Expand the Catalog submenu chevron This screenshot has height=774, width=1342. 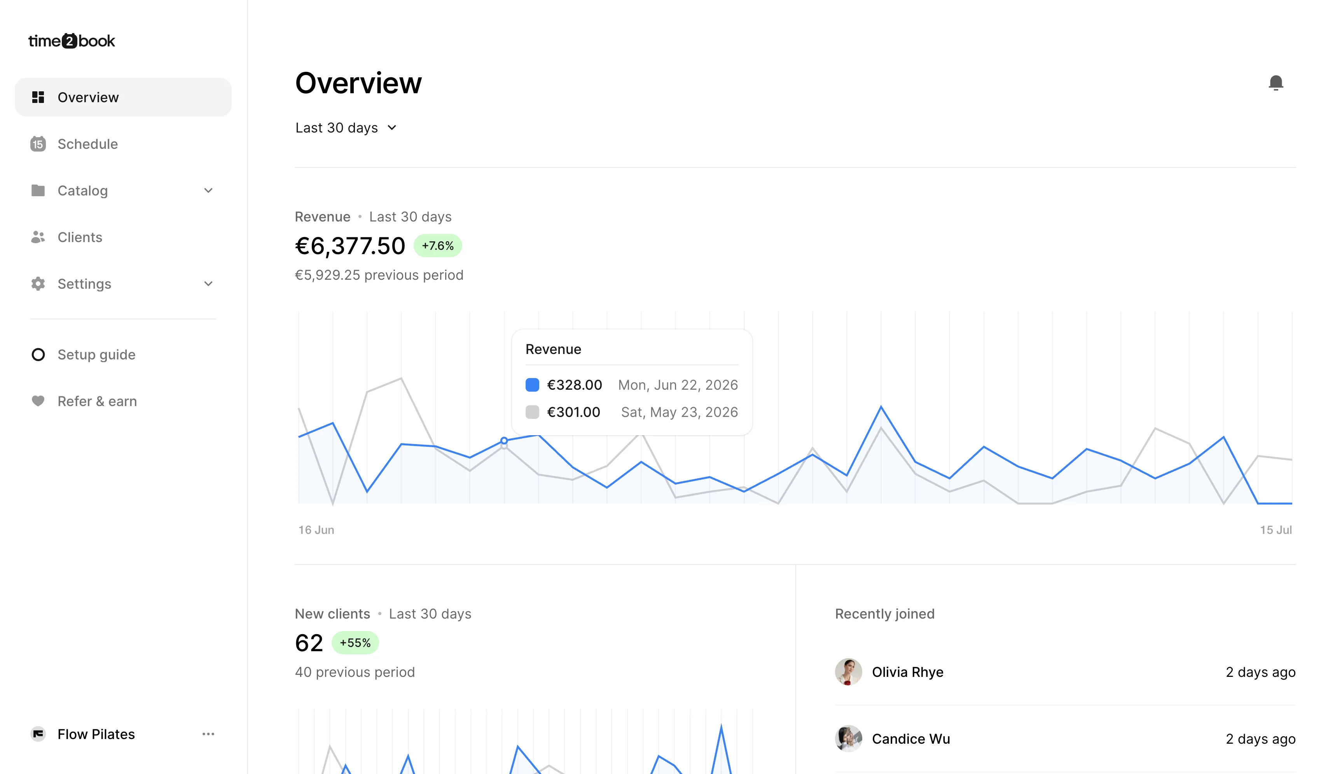[x=208, y=190]
